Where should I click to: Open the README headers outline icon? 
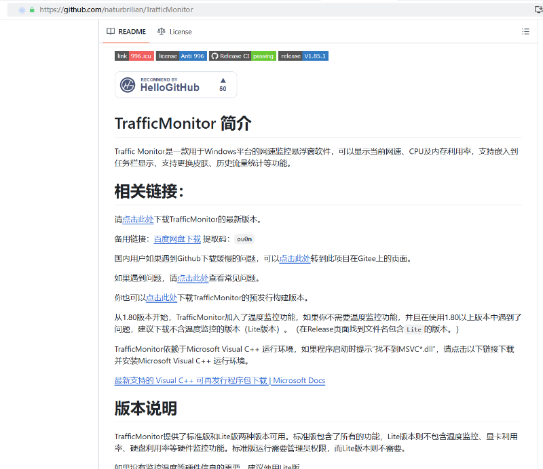(525, 31)
